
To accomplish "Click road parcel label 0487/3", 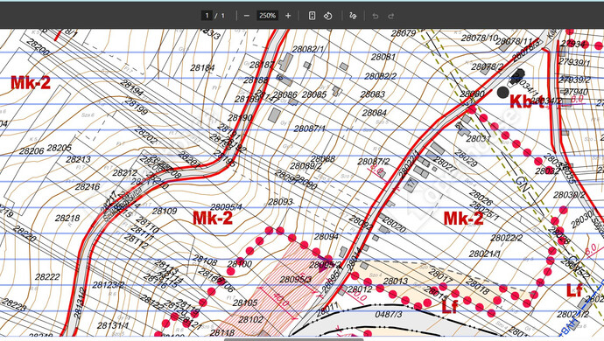I will [389, 315].
